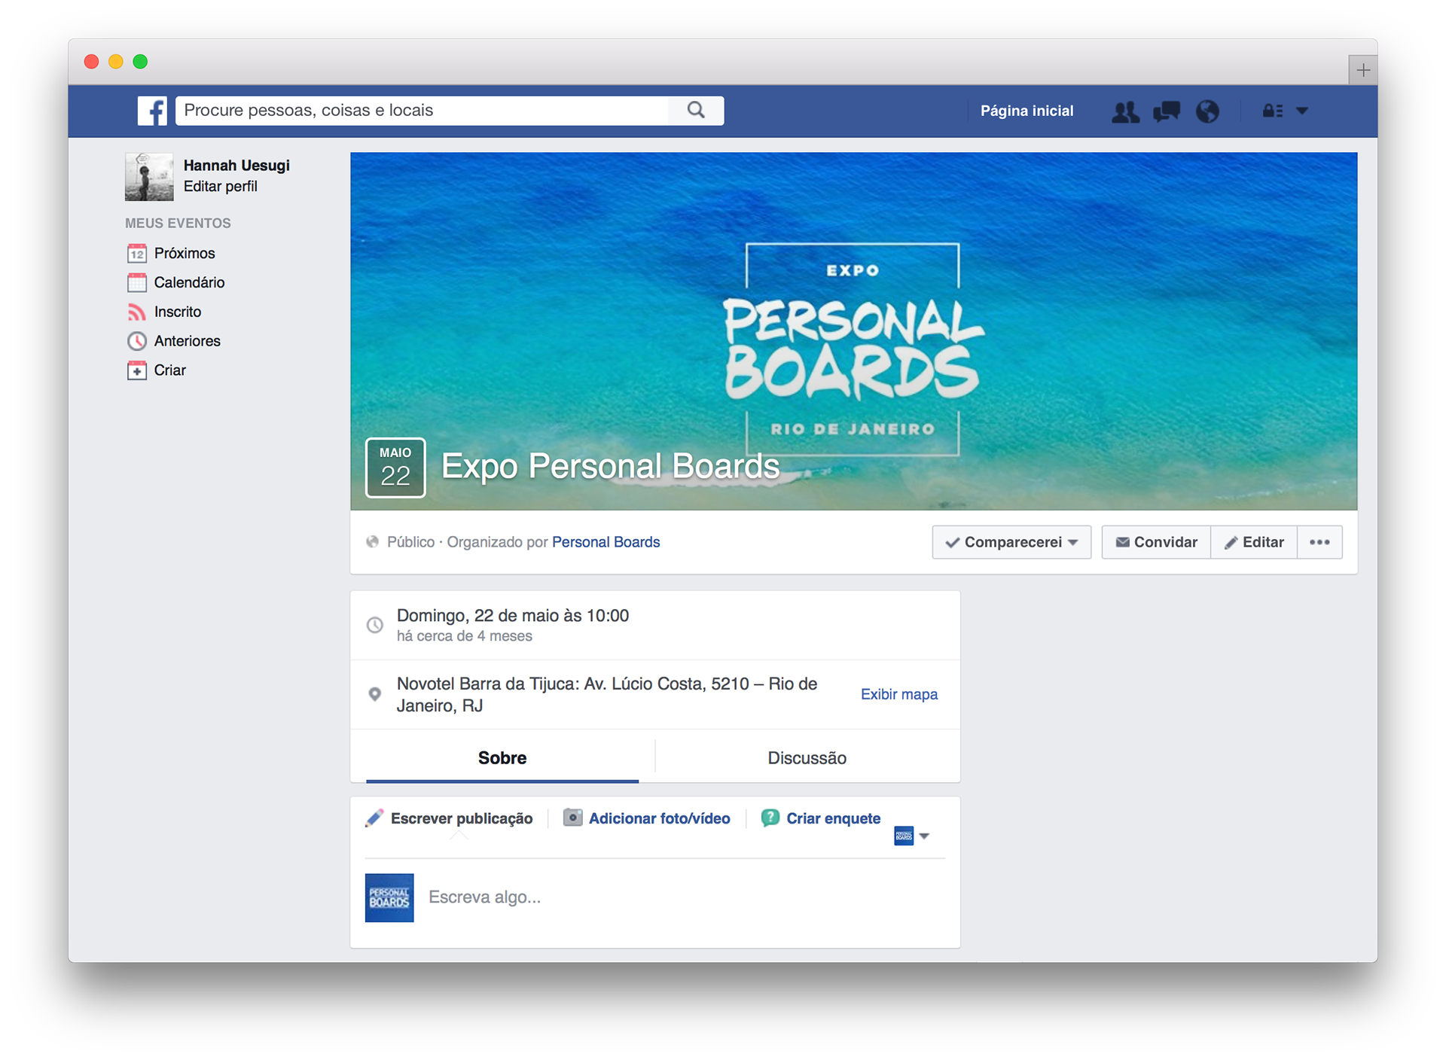Open Inscrito events

click(x=178, y=312)
